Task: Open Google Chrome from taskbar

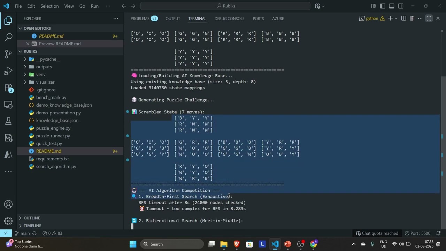Action: (x=314, y=244)
